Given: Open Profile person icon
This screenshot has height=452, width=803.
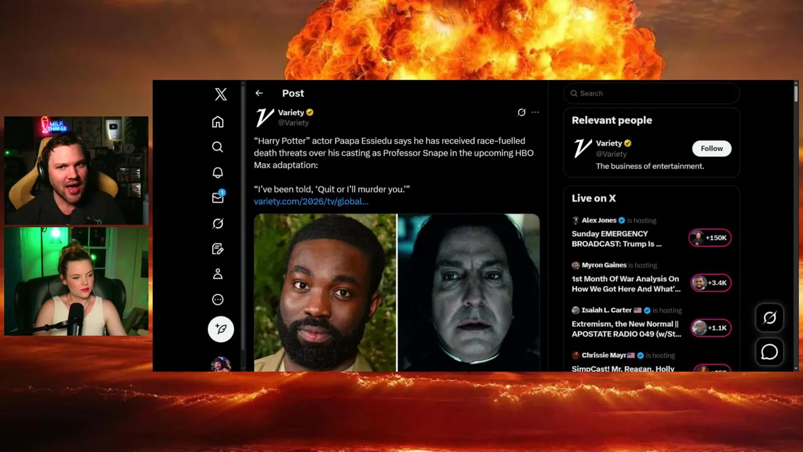Looking at the screenshot, I should point(218,274).
